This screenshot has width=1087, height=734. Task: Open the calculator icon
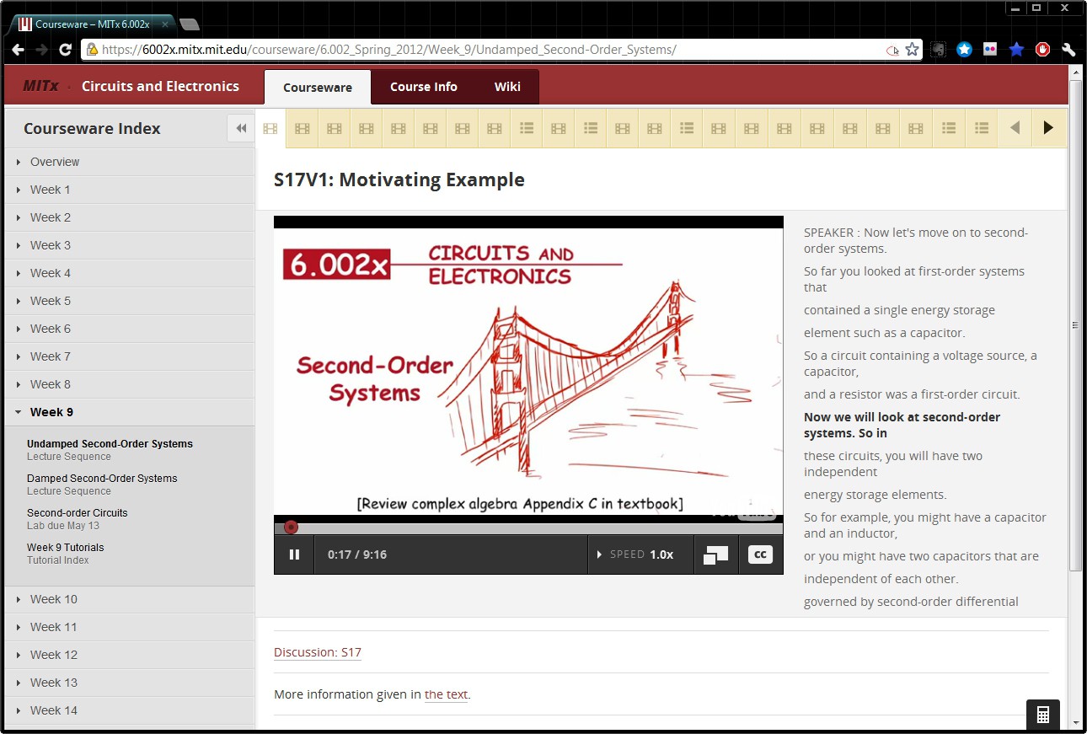(x=1042, y=715)
